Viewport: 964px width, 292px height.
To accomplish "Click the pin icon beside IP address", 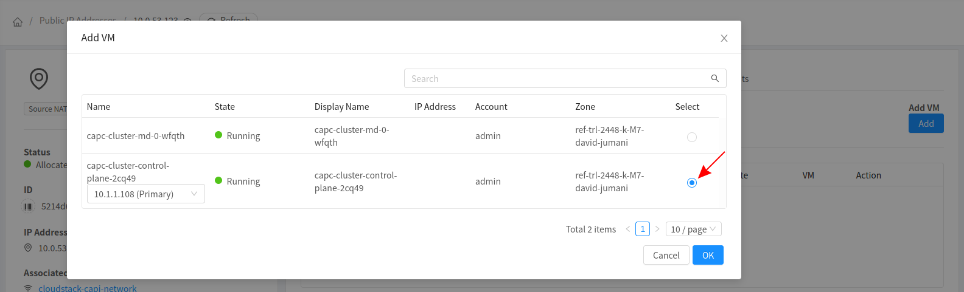I will tap(28, 248).
